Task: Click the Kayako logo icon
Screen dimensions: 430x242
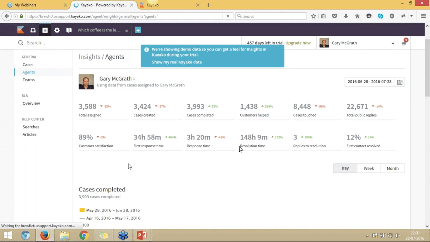Action: (21, 30)
